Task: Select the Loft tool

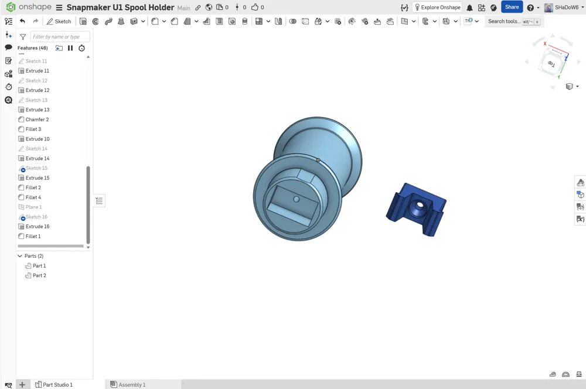Action: (121, 21)
